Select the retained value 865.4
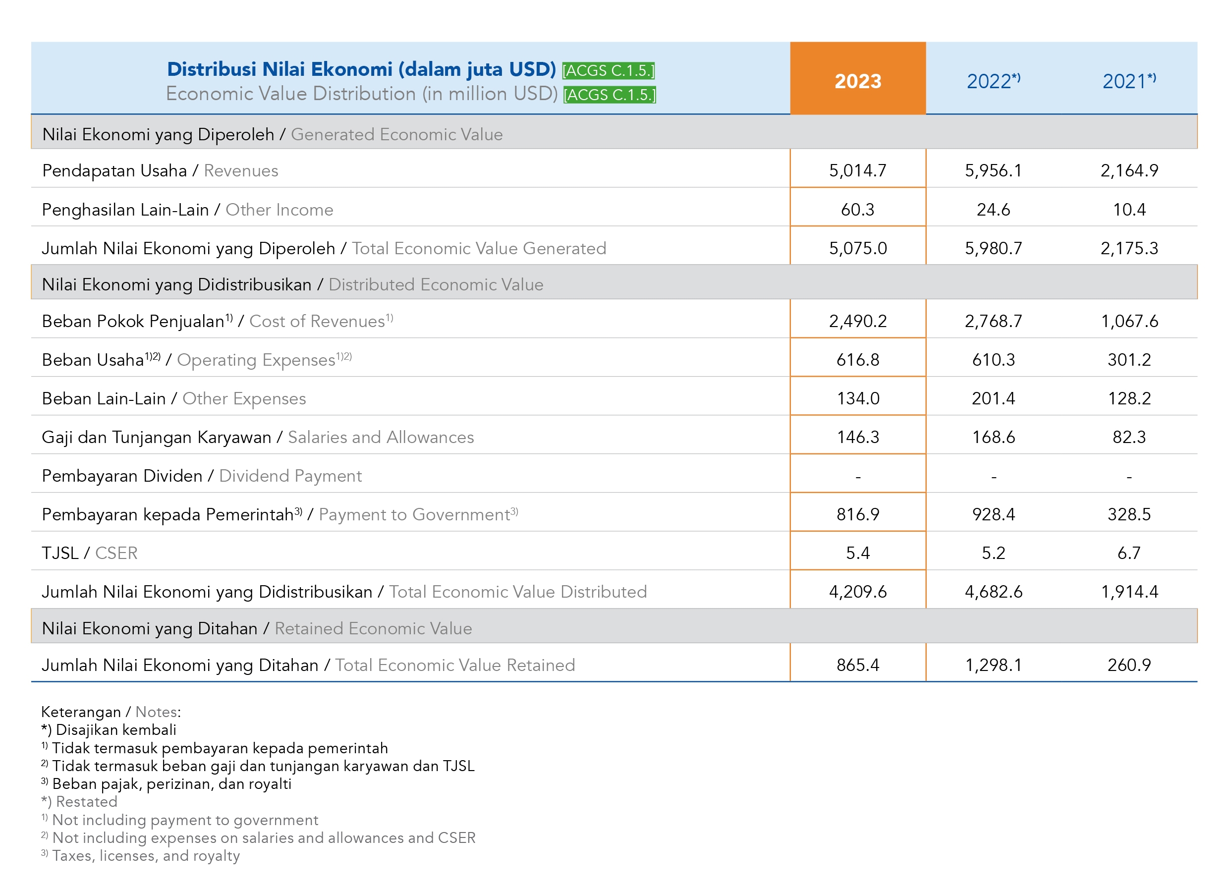 [858, 666]
